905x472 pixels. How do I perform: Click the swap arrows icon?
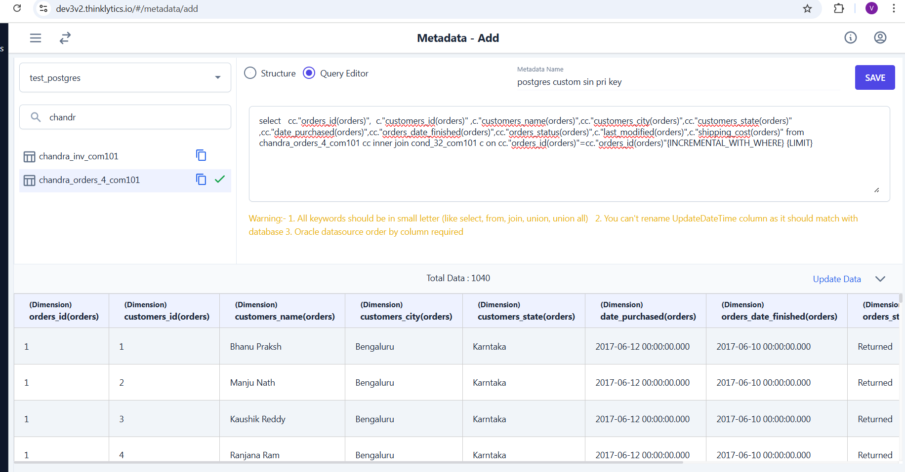click(65, 38)
